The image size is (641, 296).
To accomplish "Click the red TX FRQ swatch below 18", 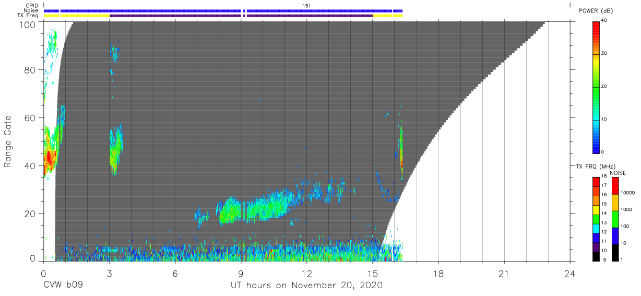I will [x=596, y=182].
